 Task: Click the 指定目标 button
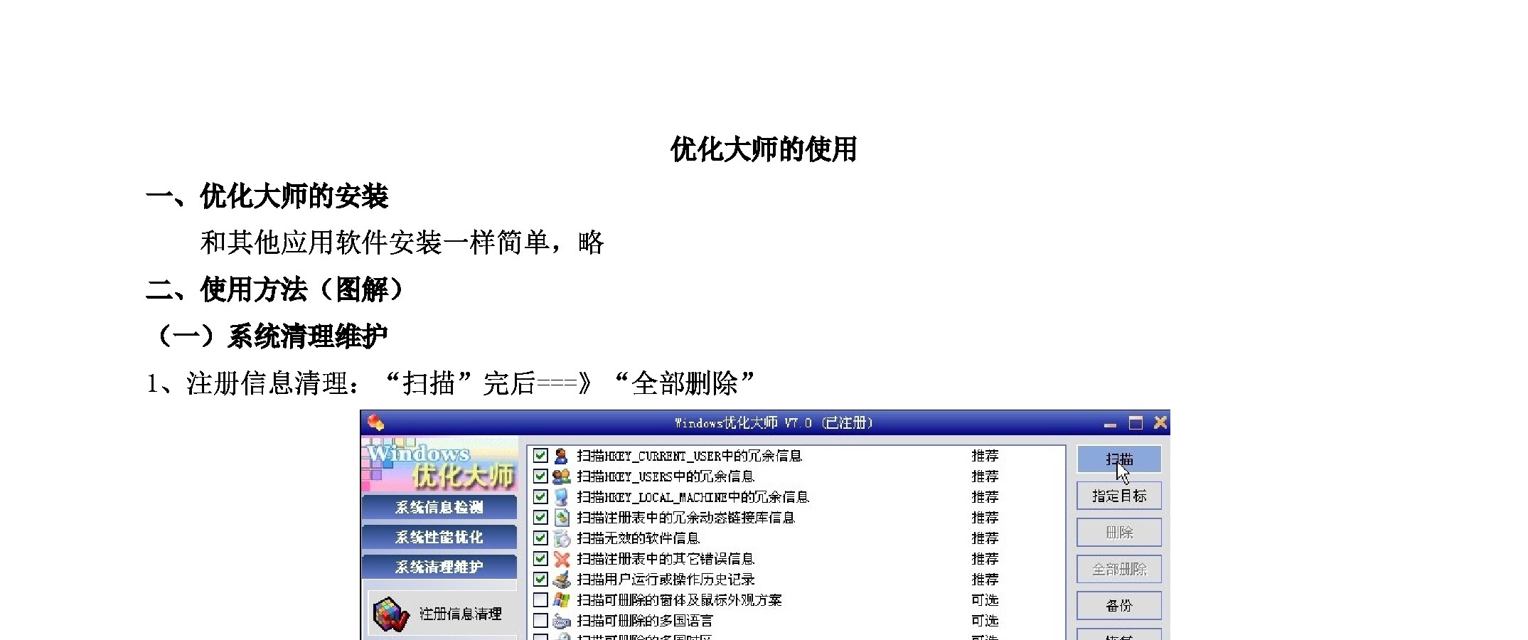tap(1119, 496)
